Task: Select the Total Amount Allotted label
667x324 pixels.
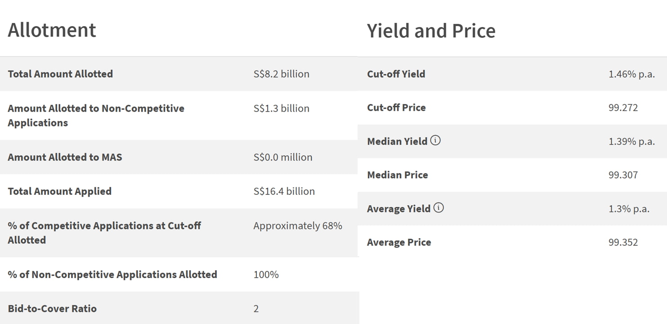Action: pyautogui.click(x=60, y=74)
